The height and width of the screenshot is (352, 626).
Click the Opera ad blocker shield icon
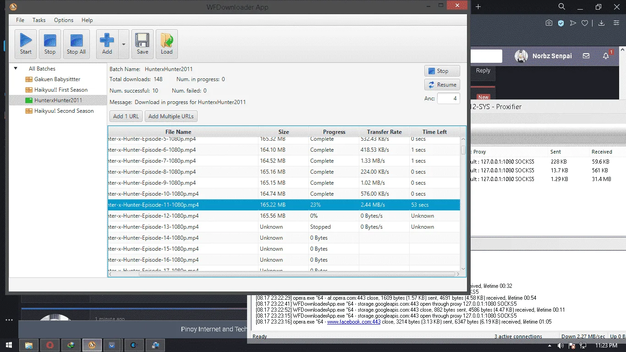pyautogui.click(x=561, y=23)
